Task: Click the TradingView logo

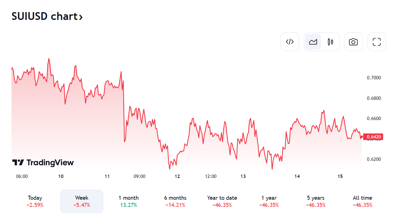Action: pos(43,162)
